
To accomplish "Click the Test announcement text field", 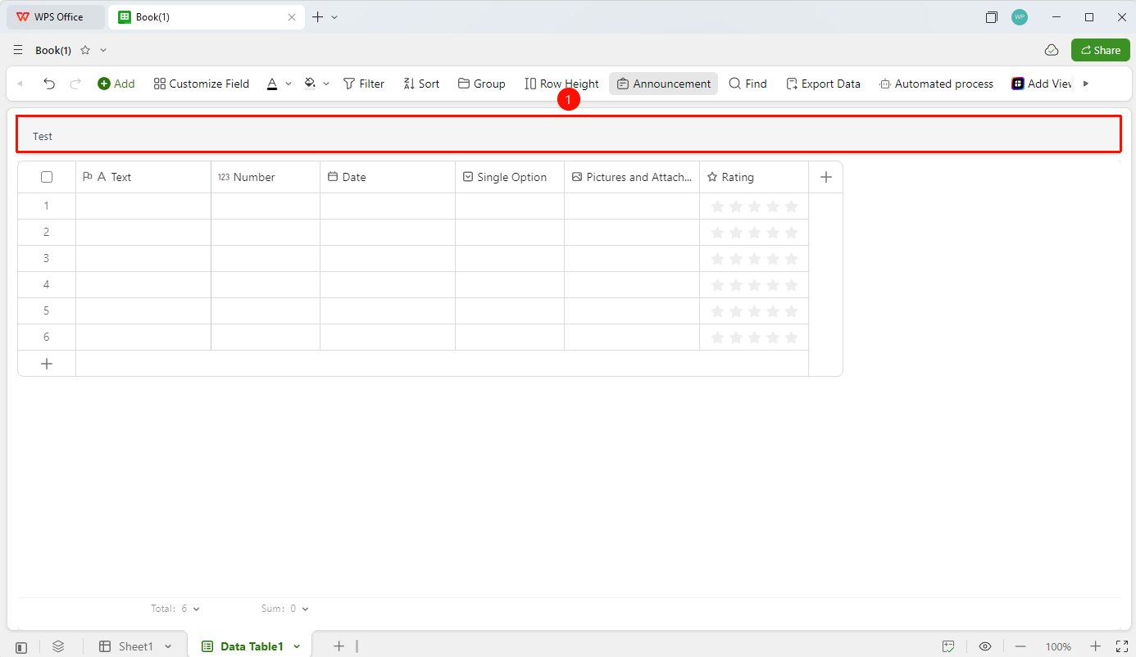I will [x=569, y=134].
